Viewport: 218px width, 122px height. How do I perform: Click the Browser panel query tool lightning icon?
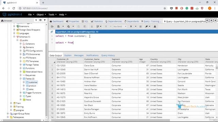[x=36, y=20]
